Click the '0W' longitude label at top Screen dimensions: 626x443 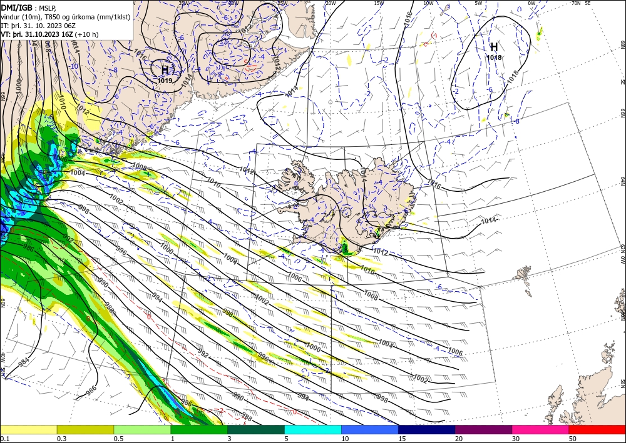(531, 3)
